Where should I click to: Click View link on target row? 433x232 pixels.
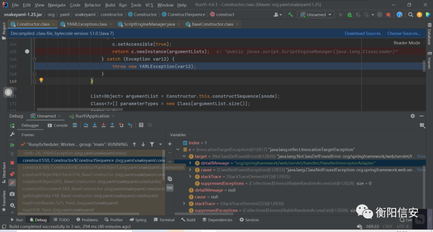(x=421, y=156)
